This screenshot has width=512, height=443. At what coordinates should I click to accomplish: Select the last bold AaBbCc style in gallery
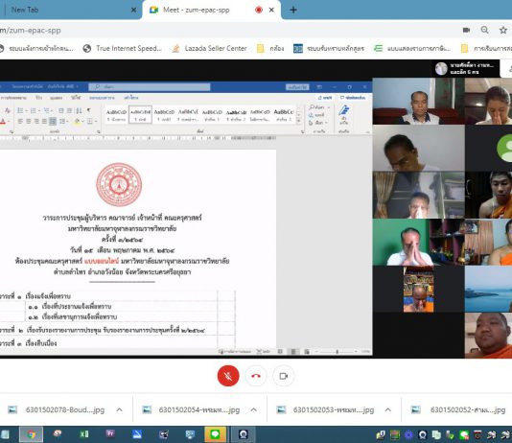(284, 115)
